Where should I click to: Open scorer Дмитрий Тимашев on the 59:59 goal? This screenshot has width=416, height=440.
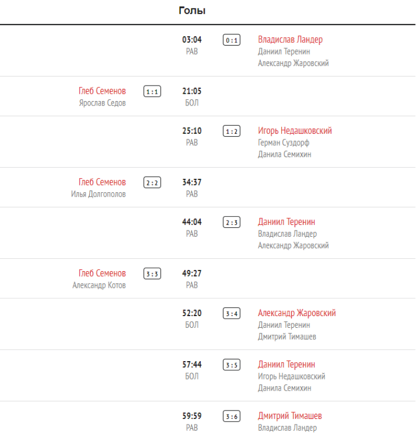(x=290, y=416)
